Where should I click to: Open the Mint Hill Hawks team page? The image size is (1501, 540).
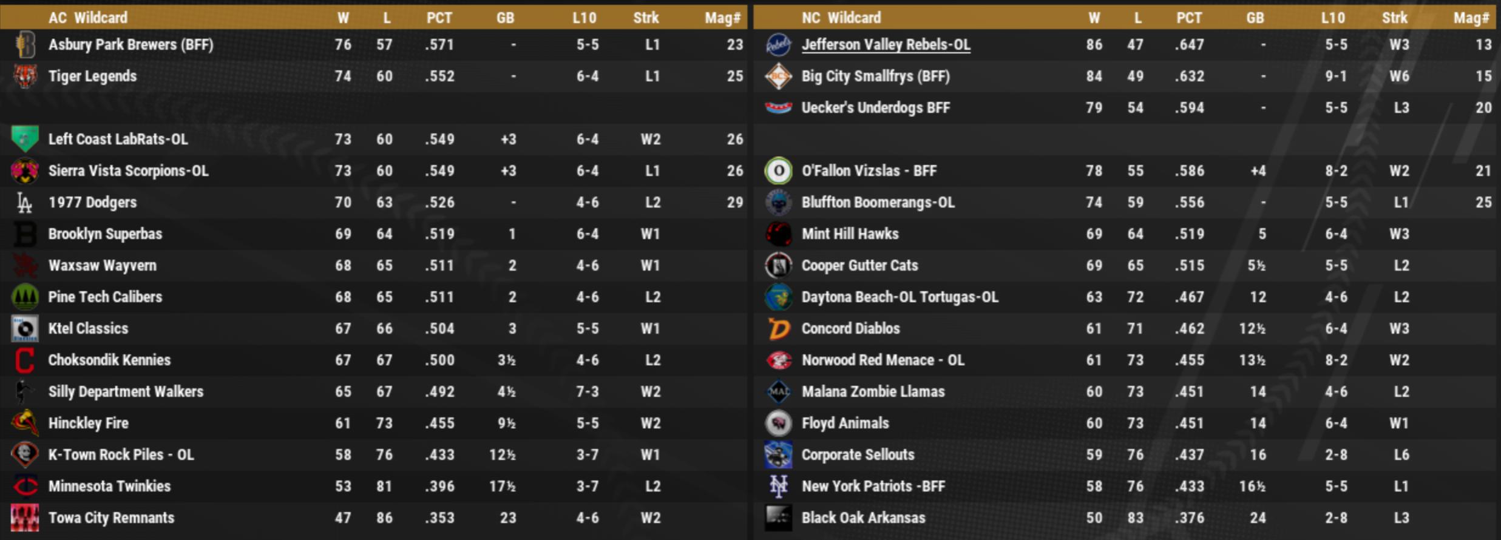tap(850, 234)
